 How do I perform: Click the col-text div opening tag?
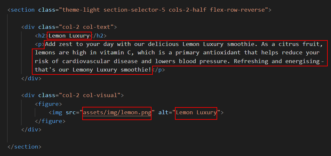click(x=69, y=27)
